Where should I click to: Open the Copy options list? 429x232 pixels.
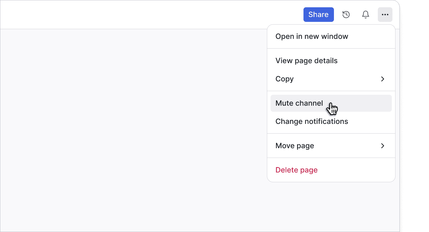point(284,79)
